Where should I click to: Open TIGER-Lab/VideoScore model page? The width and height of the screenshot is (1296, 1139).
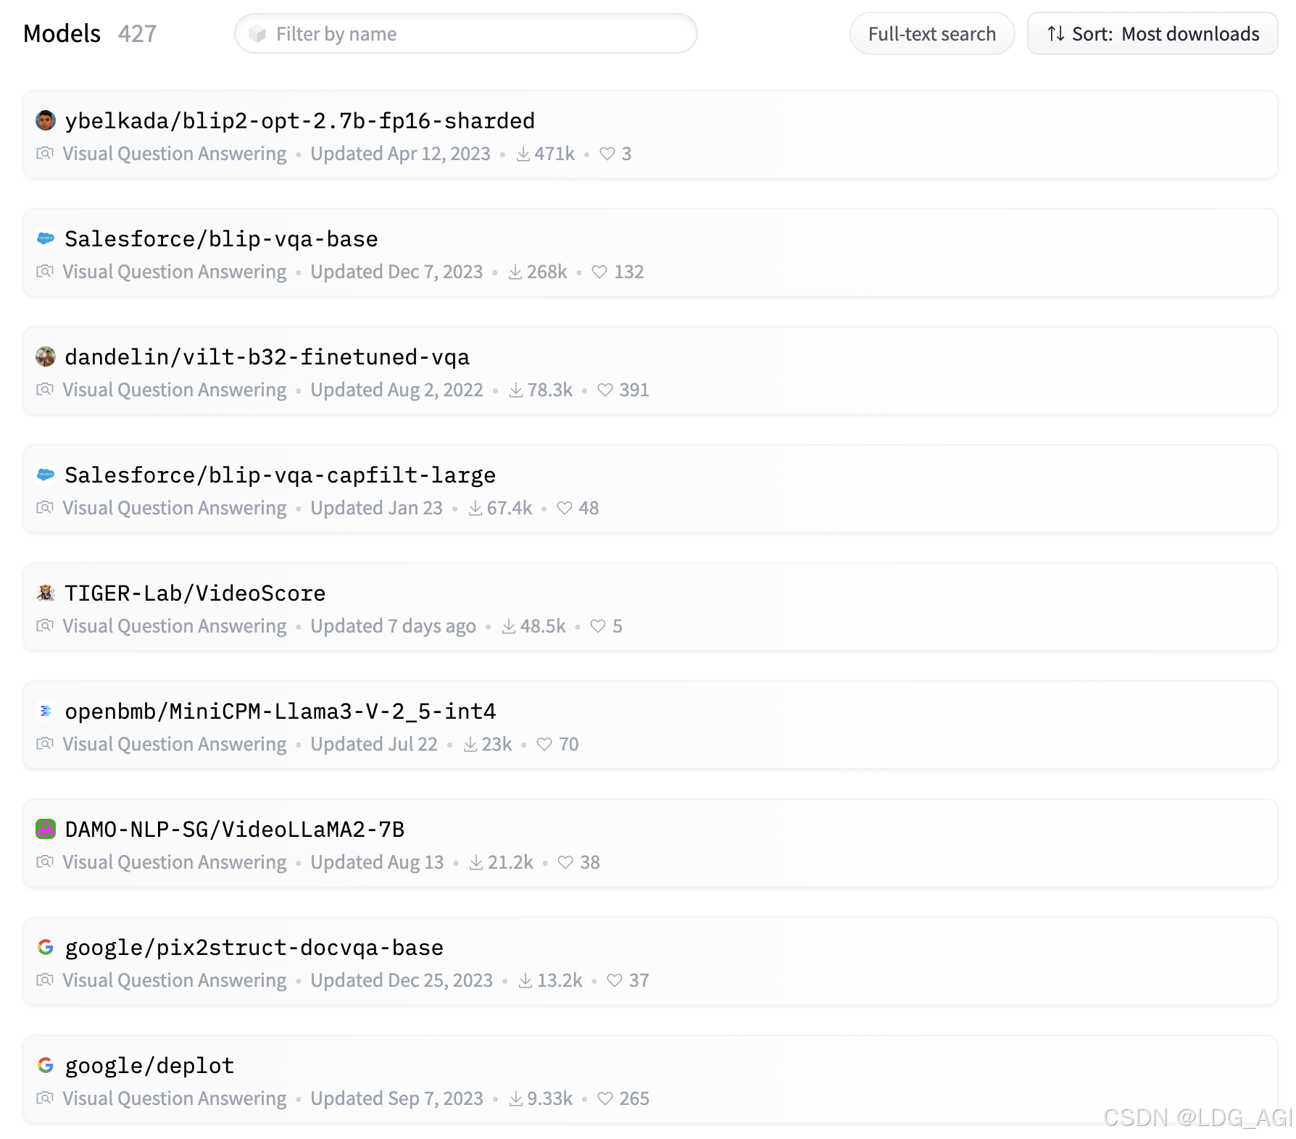tap(196, 593)
